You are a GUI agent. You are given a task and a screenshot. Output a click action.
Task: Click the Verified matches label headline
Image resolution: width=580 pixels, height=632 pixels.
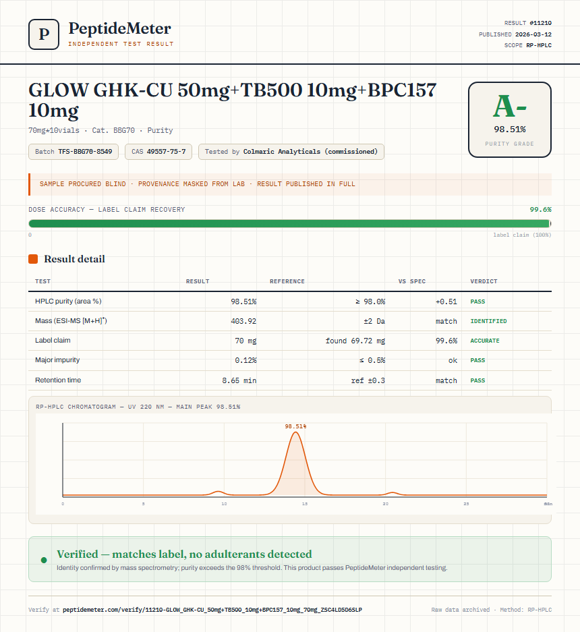184,554
